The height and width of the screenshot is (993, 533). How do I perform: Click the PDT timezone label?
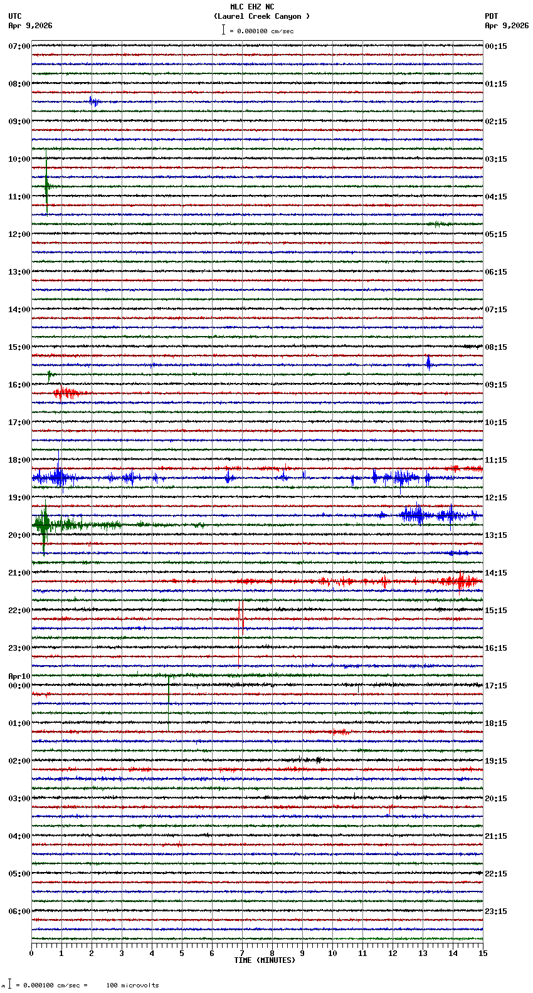tap(492, 16)
